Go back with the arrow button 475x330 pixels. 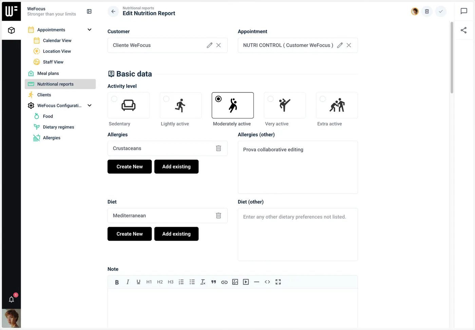click(x=113, y=12)
